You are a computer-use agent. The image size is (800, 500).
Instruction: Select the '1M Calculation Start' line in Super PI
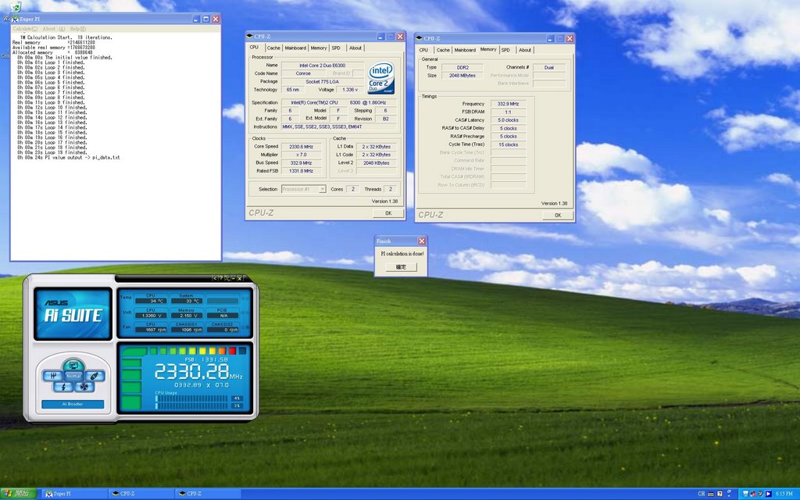66,37
